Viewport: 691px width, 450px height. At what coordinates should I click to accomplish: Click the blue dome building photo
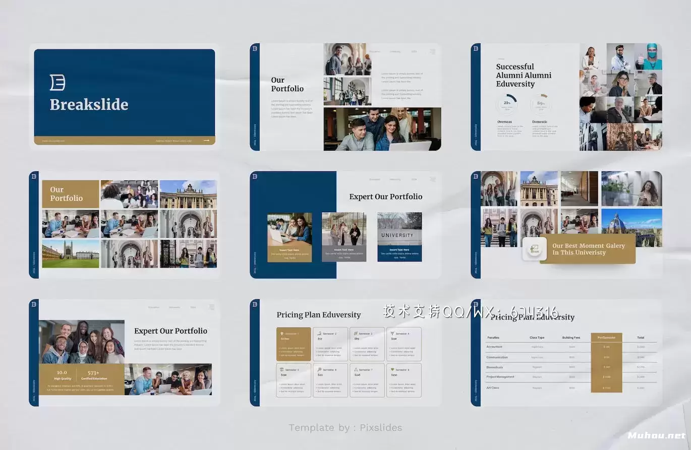631,228
